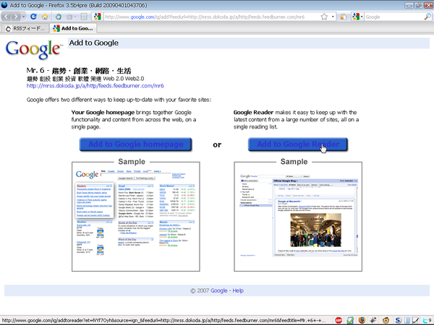This screenshot has width=434, height=325.
Task: Open the Google link in footer
Action: coord(219,290)
